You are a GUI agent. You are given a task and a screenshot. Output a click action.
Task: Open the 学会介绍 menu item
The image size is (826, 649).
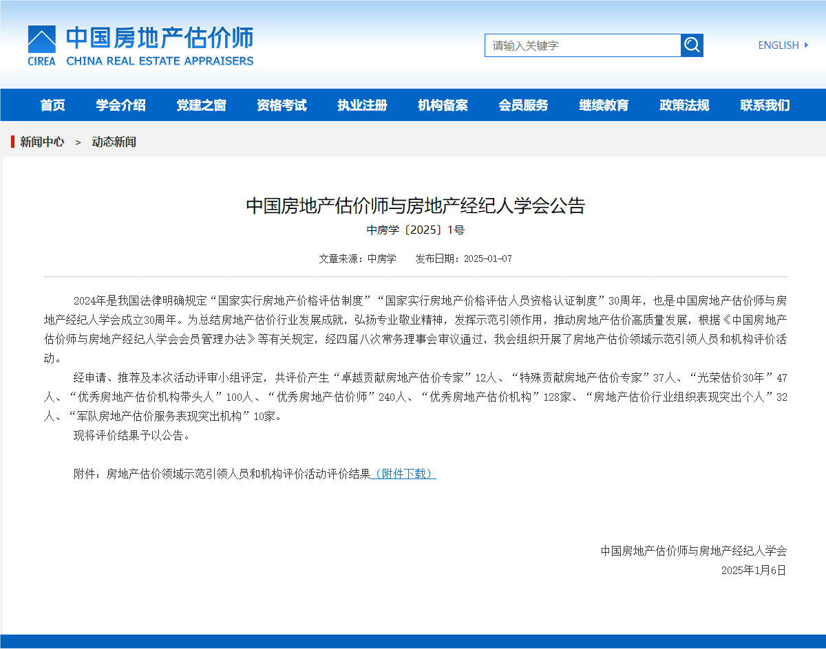[x=121, y=105]
